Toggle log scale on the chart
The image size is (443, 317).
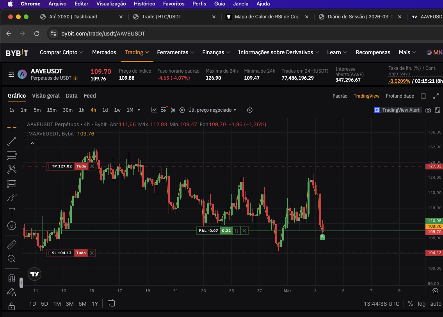[422, 303]
